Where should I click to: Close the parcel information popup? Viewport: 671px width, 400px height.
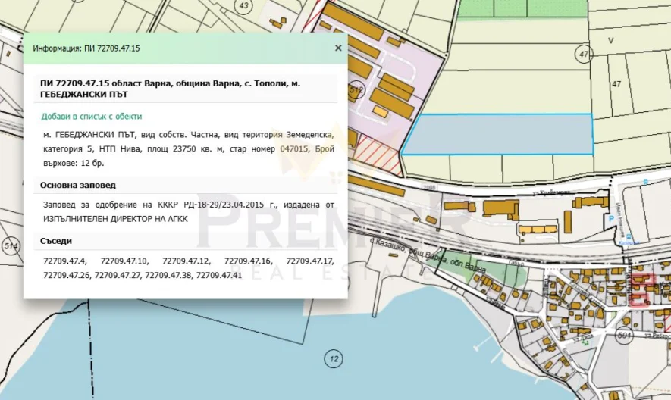338,48
